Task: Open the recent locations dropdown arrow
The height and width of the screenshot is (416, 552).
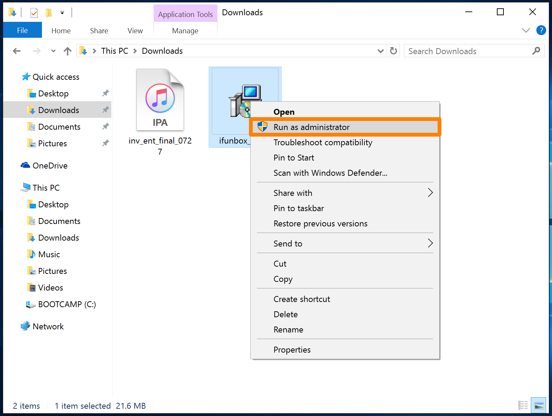Action: (53, 51)
